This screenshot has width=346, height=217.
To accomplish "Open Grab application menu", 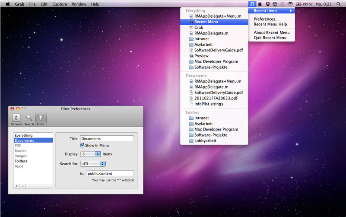I will pyautogui.click(x=19, y=4).
